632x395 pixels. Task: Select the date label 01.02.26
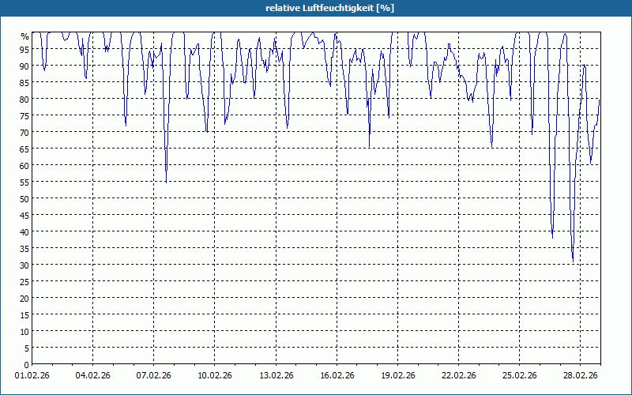click(x=32, y=375)
